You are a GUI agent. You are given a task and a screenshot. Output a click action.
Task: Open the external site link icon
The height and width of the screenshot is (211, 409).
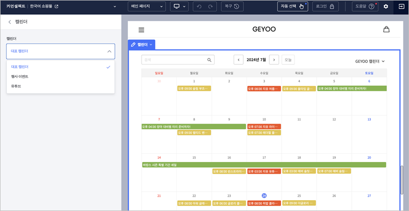point(56,7)
